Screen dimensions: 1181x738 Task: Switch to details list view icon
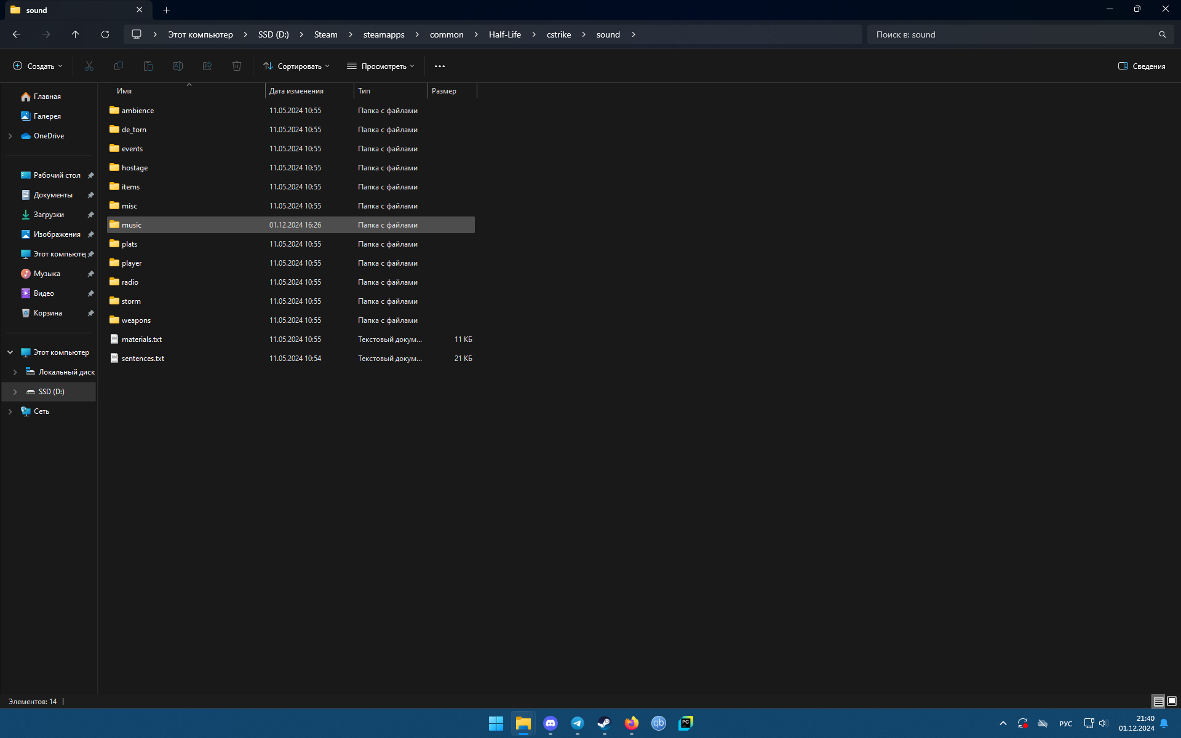pos(1158,701)
